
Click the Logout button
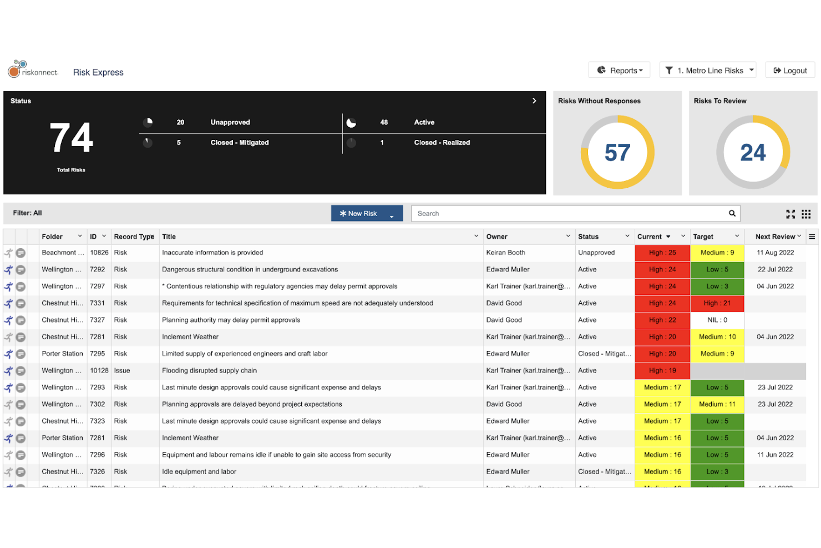[x=789, y=70]
